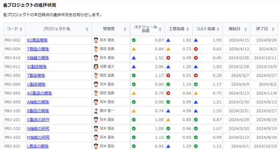Click 佐藤 優太 avatar in PRJ-011 row
The image size is (279, 150).
[x=96, y=67]
